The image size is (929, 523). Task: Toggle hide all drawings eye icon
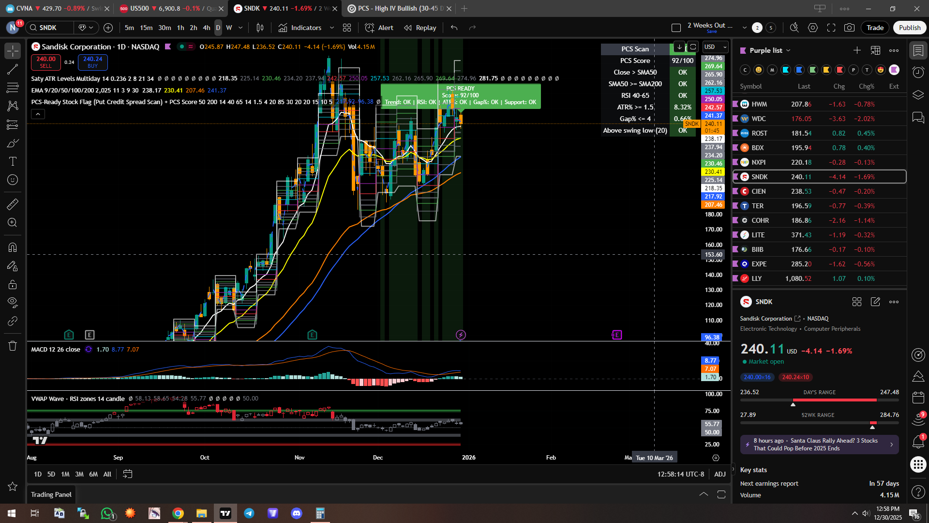click(x=13, y=303)
